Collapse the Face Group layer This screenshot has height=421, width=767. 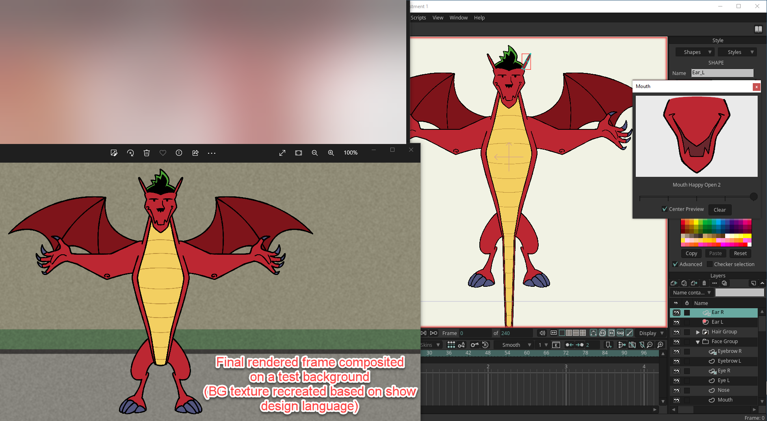click(x=698, y=342)
